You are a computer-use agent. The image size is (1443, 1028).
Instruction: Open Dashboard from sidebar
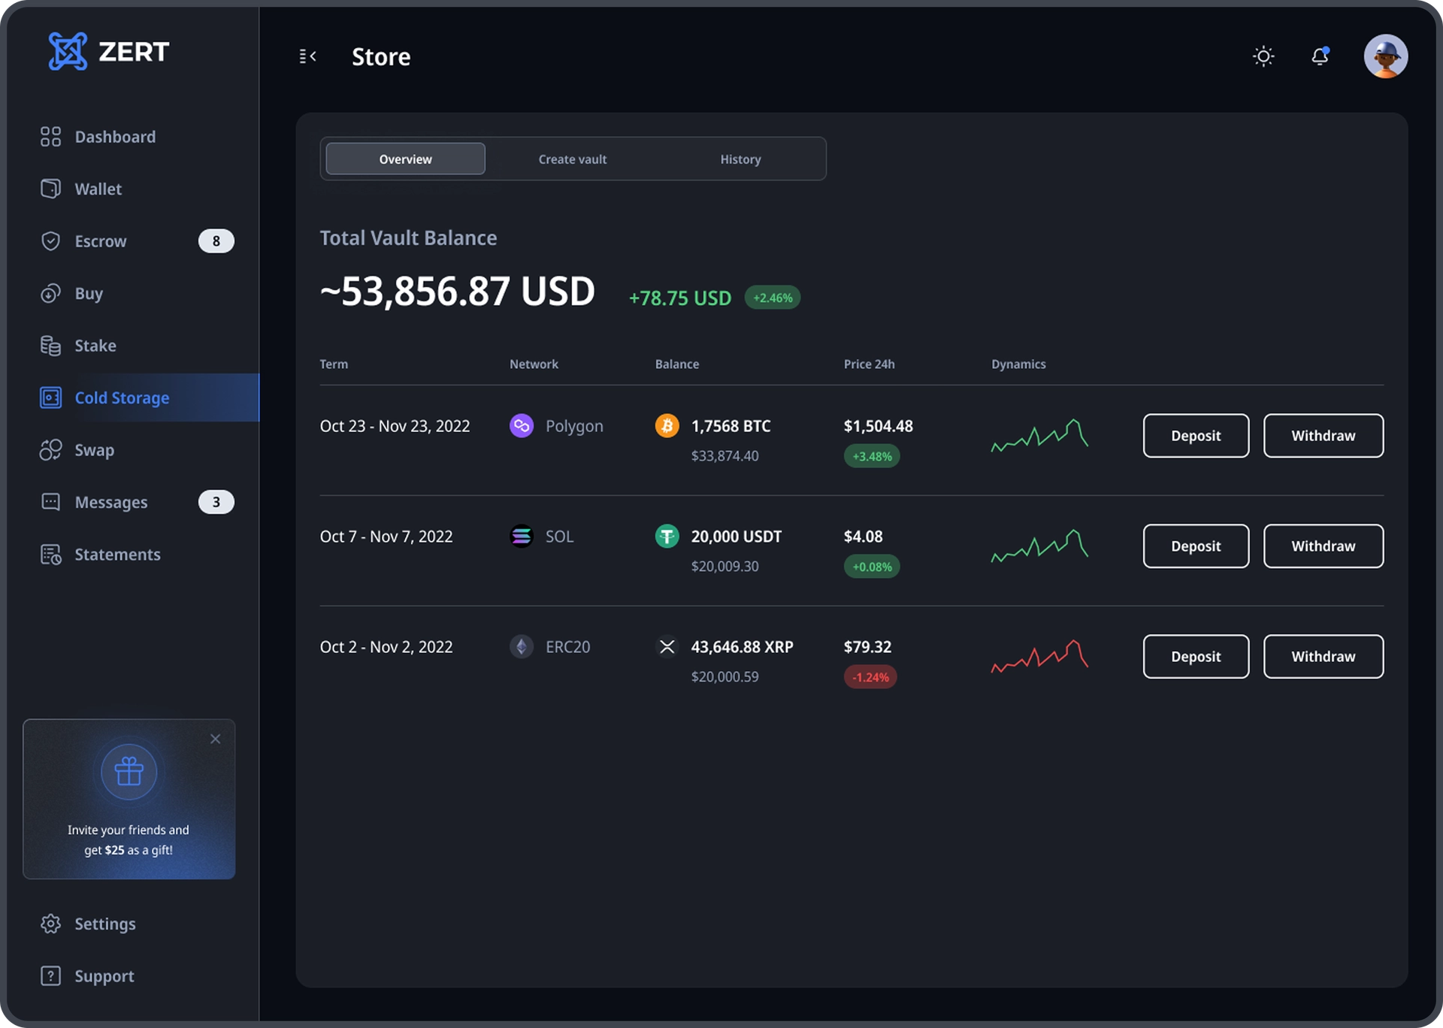coord(114,137)
